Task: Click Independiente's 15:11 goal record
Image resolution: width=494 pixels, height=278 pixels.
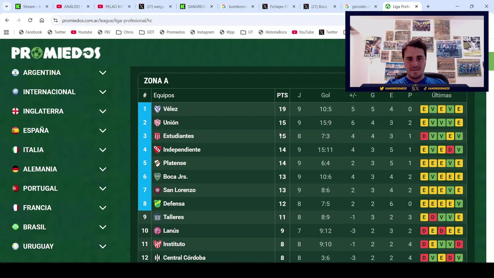Action: (x=325, y=149)
